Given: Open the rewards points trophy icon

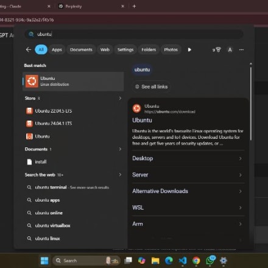Looking at the screenshot, I should click(x=217, y=50).
